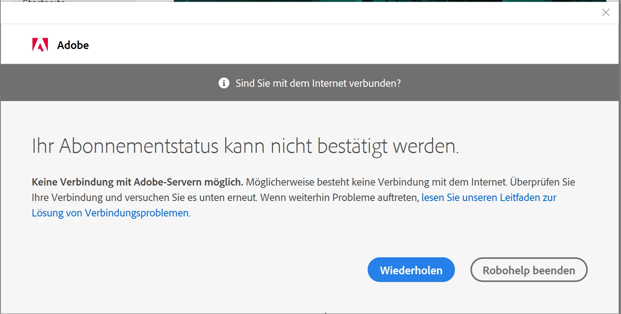The image size is (621, 314).
Task: Close the dialog with the X icon
Action: tap(606, 12)
